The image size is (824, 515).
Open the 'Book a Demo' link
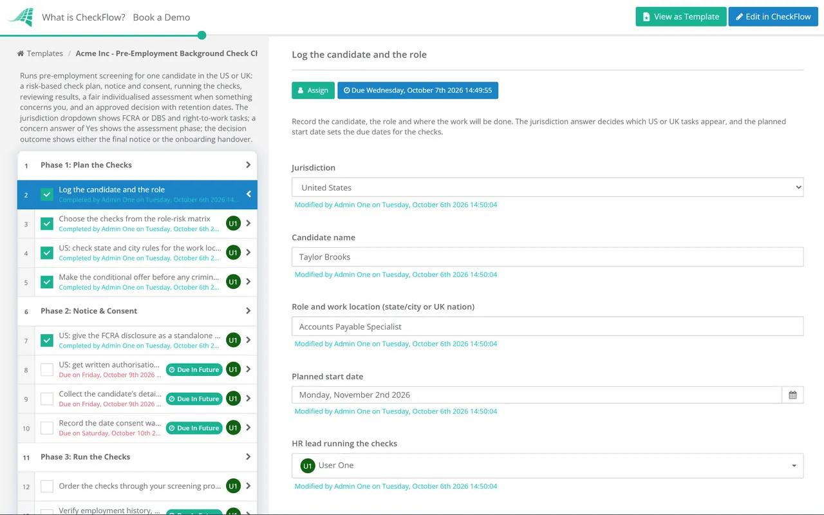162,17
